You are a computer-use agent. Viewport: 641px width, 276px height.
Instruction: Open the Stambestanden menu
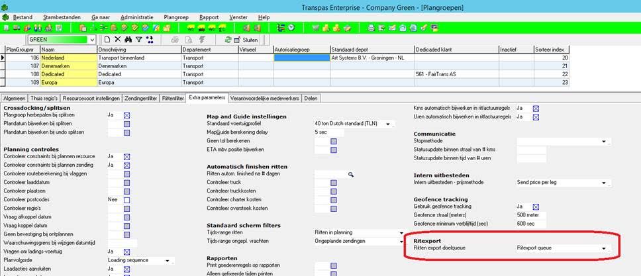click(62, 17)
